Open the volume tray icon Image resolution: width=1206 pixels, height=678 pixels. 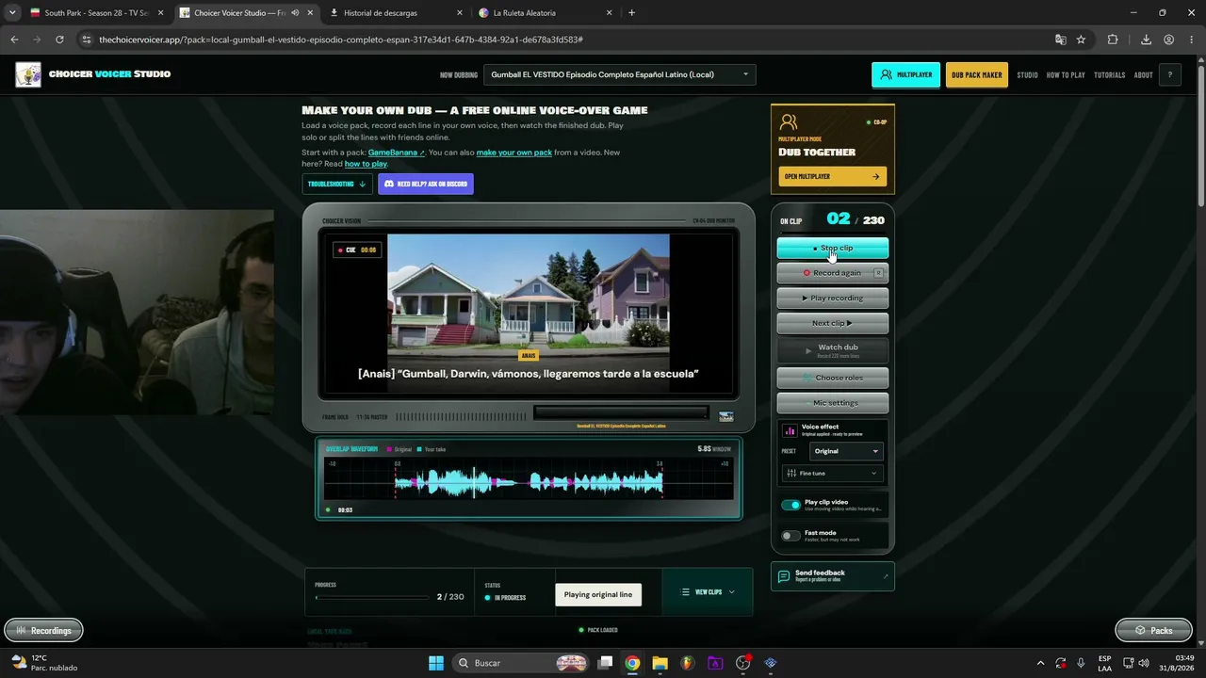[x=1145, y=663]
